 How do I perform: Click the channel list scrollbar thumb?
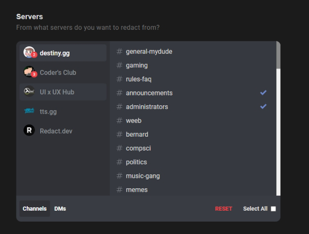tap(278, 55)
